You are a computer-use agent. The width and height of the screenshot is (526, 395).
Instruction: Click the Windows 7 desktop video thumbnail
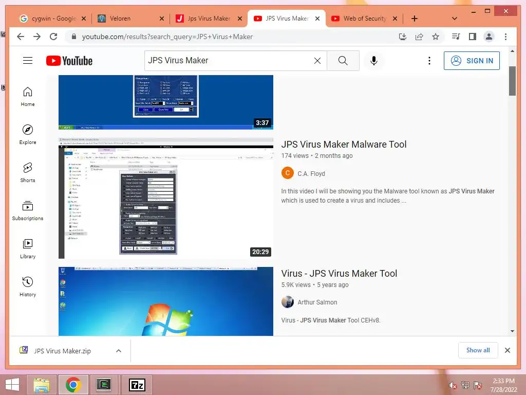(166, 301)
